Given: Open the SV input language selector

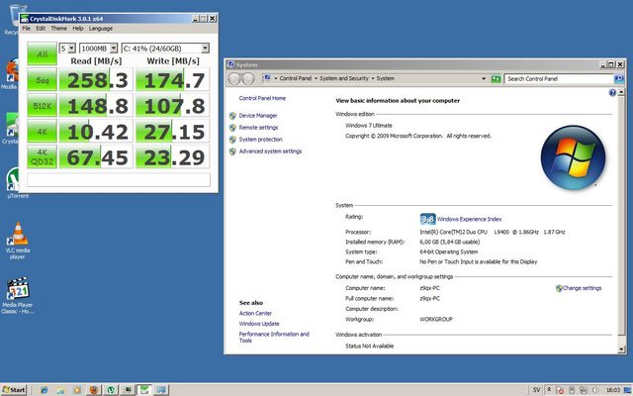Looking at the screenshot, I should click(x=536, y=390).
